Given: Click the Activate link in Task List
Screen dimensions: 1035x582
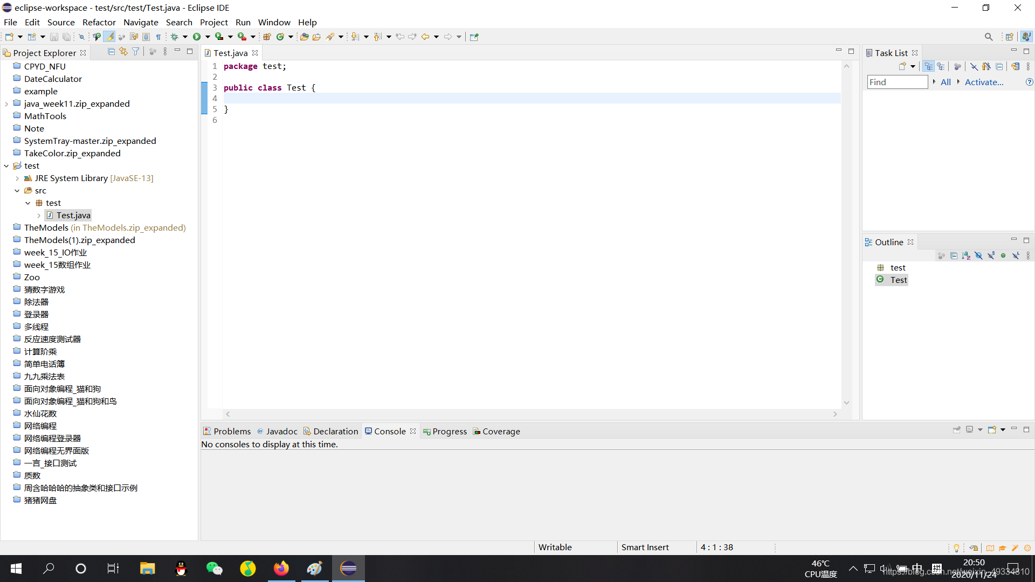Looking at the screenshot, I should pos(984,82).
